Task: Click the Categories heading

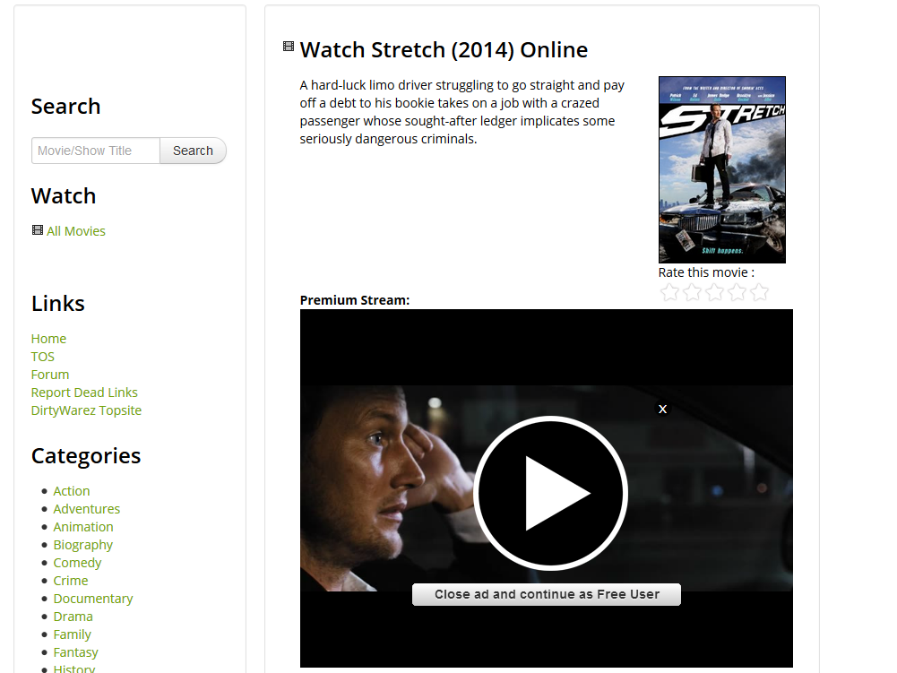Action: click(x=86, y=456)
